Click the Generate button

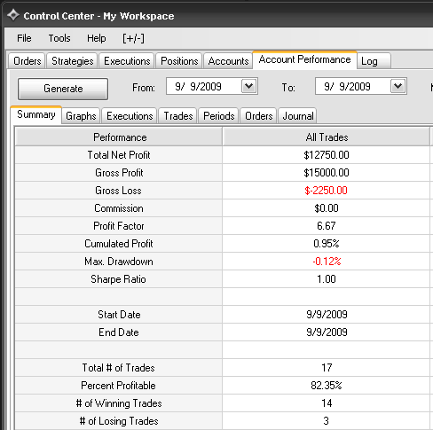pyautogui.click(x=63, y=89)
